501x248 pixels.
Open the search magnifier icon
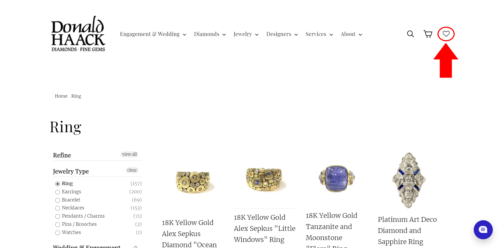click(x=410, y=34)
